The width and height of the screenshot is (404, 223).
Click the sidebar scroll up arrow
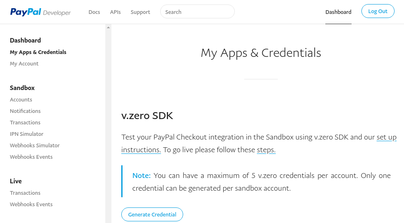(x=109, y=27)
